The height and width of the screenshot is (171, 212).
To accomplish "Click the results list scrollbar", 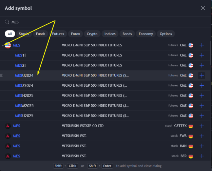I will 211,53.
